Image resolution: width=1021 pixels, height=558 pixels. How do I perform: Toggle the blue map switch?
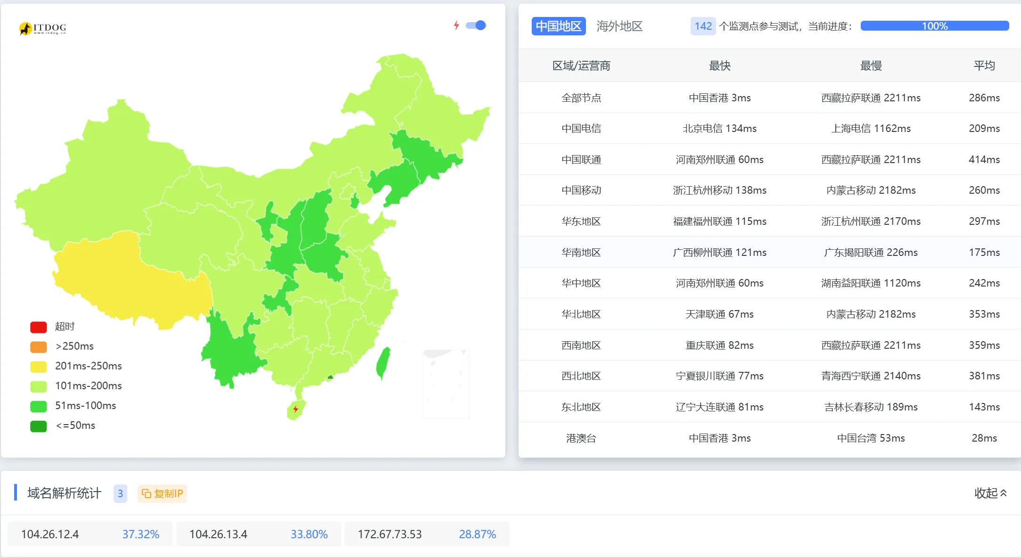pyautogui.click(x=476, y=25)
